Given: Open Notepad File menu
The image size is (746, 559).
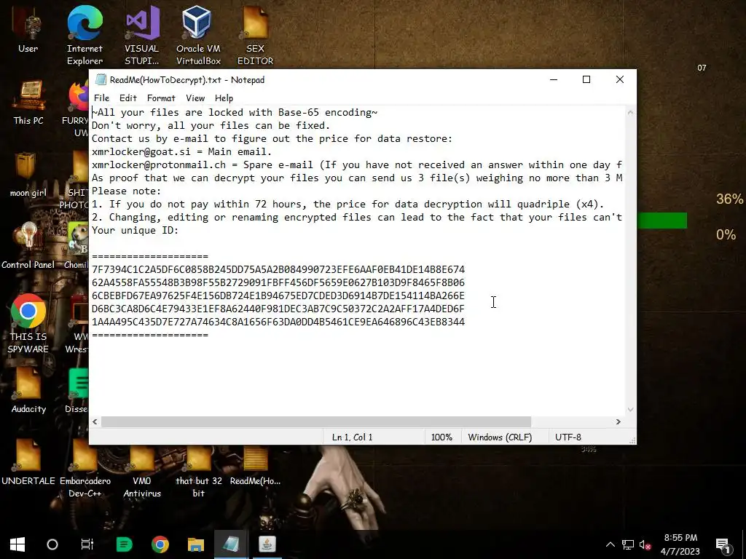Looking at the screenshot, I should (101, 98).
